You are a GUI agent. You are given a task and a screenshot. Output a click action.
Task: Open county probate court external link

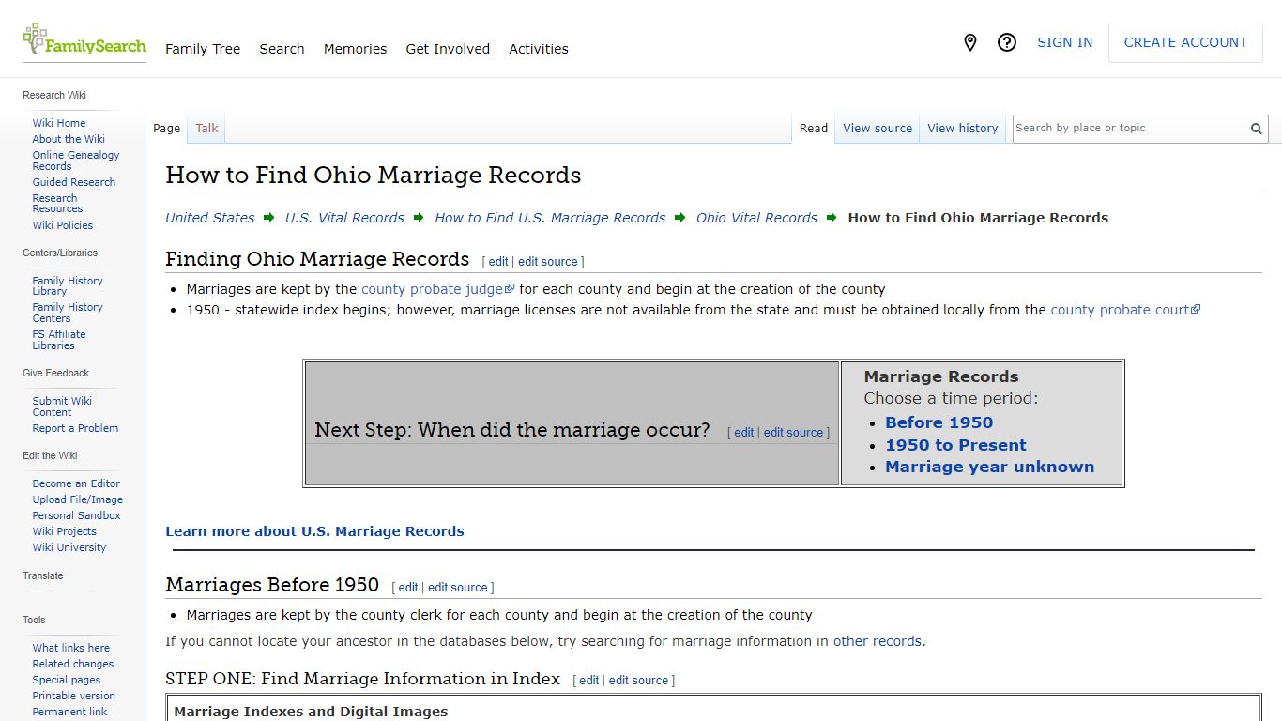pos(1125,310)
